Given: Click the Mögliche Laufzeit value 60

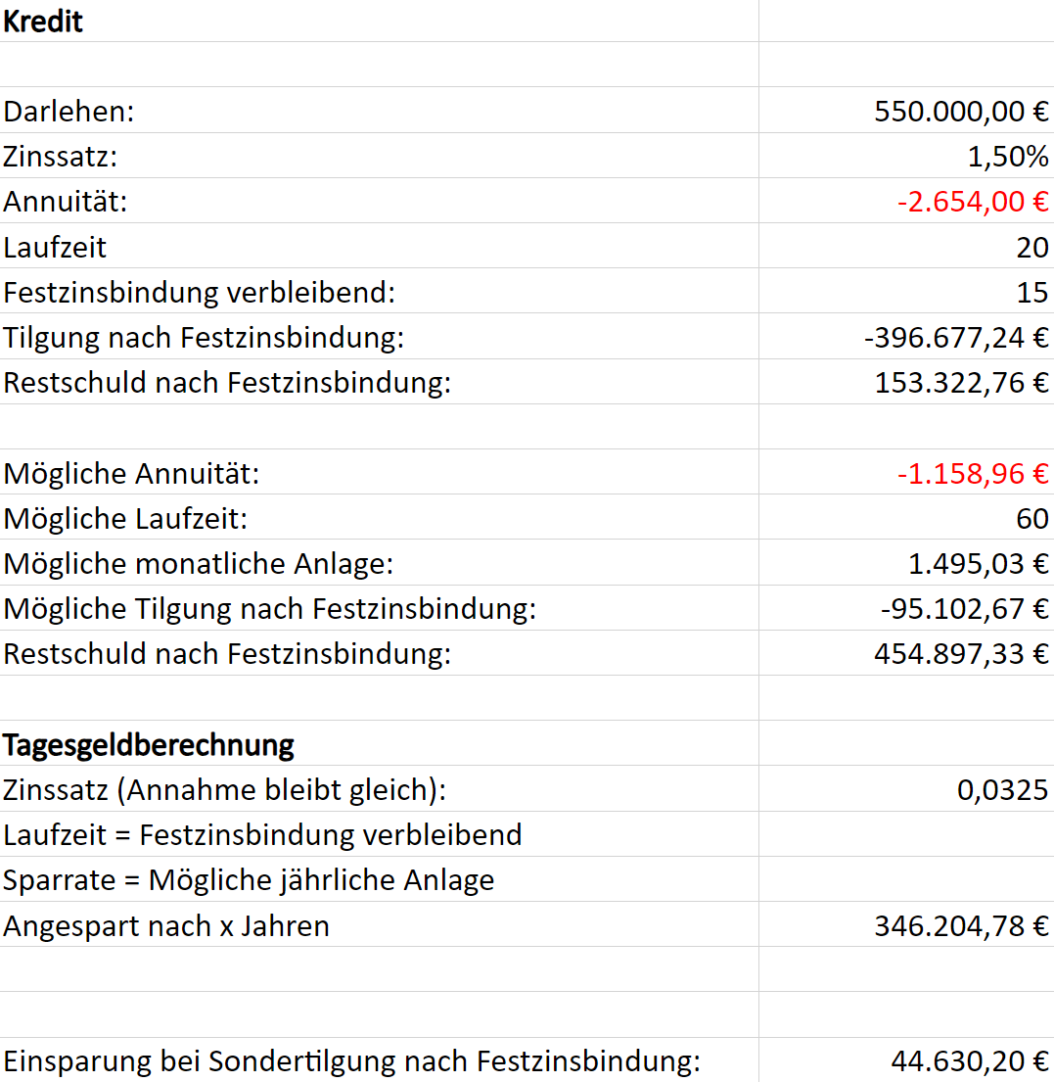Looking at the screenshot, I should point(1031,518).
